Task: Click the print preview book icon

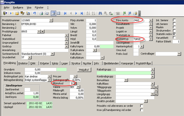Action: point(46,13)
